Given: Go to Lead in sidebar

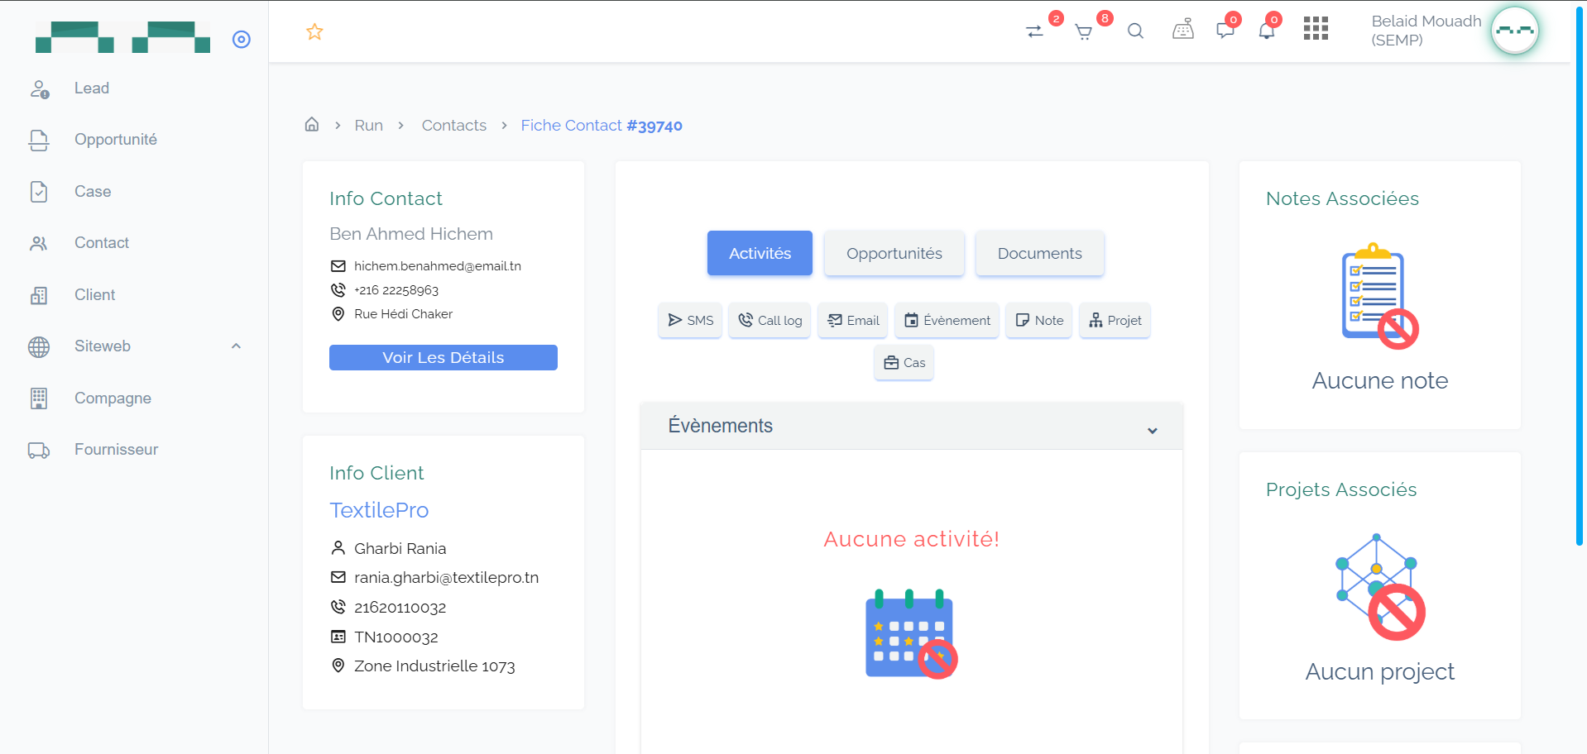Looking at the screenshot, I should click(92, 88).
